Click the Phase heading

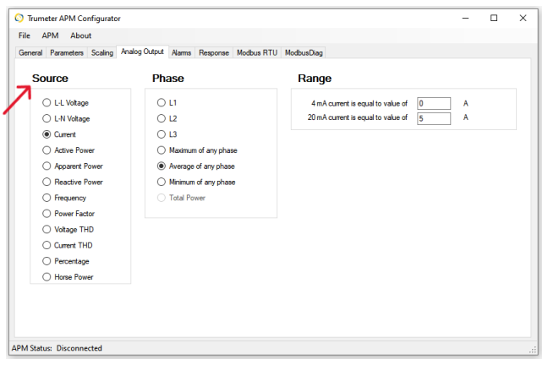167,79
